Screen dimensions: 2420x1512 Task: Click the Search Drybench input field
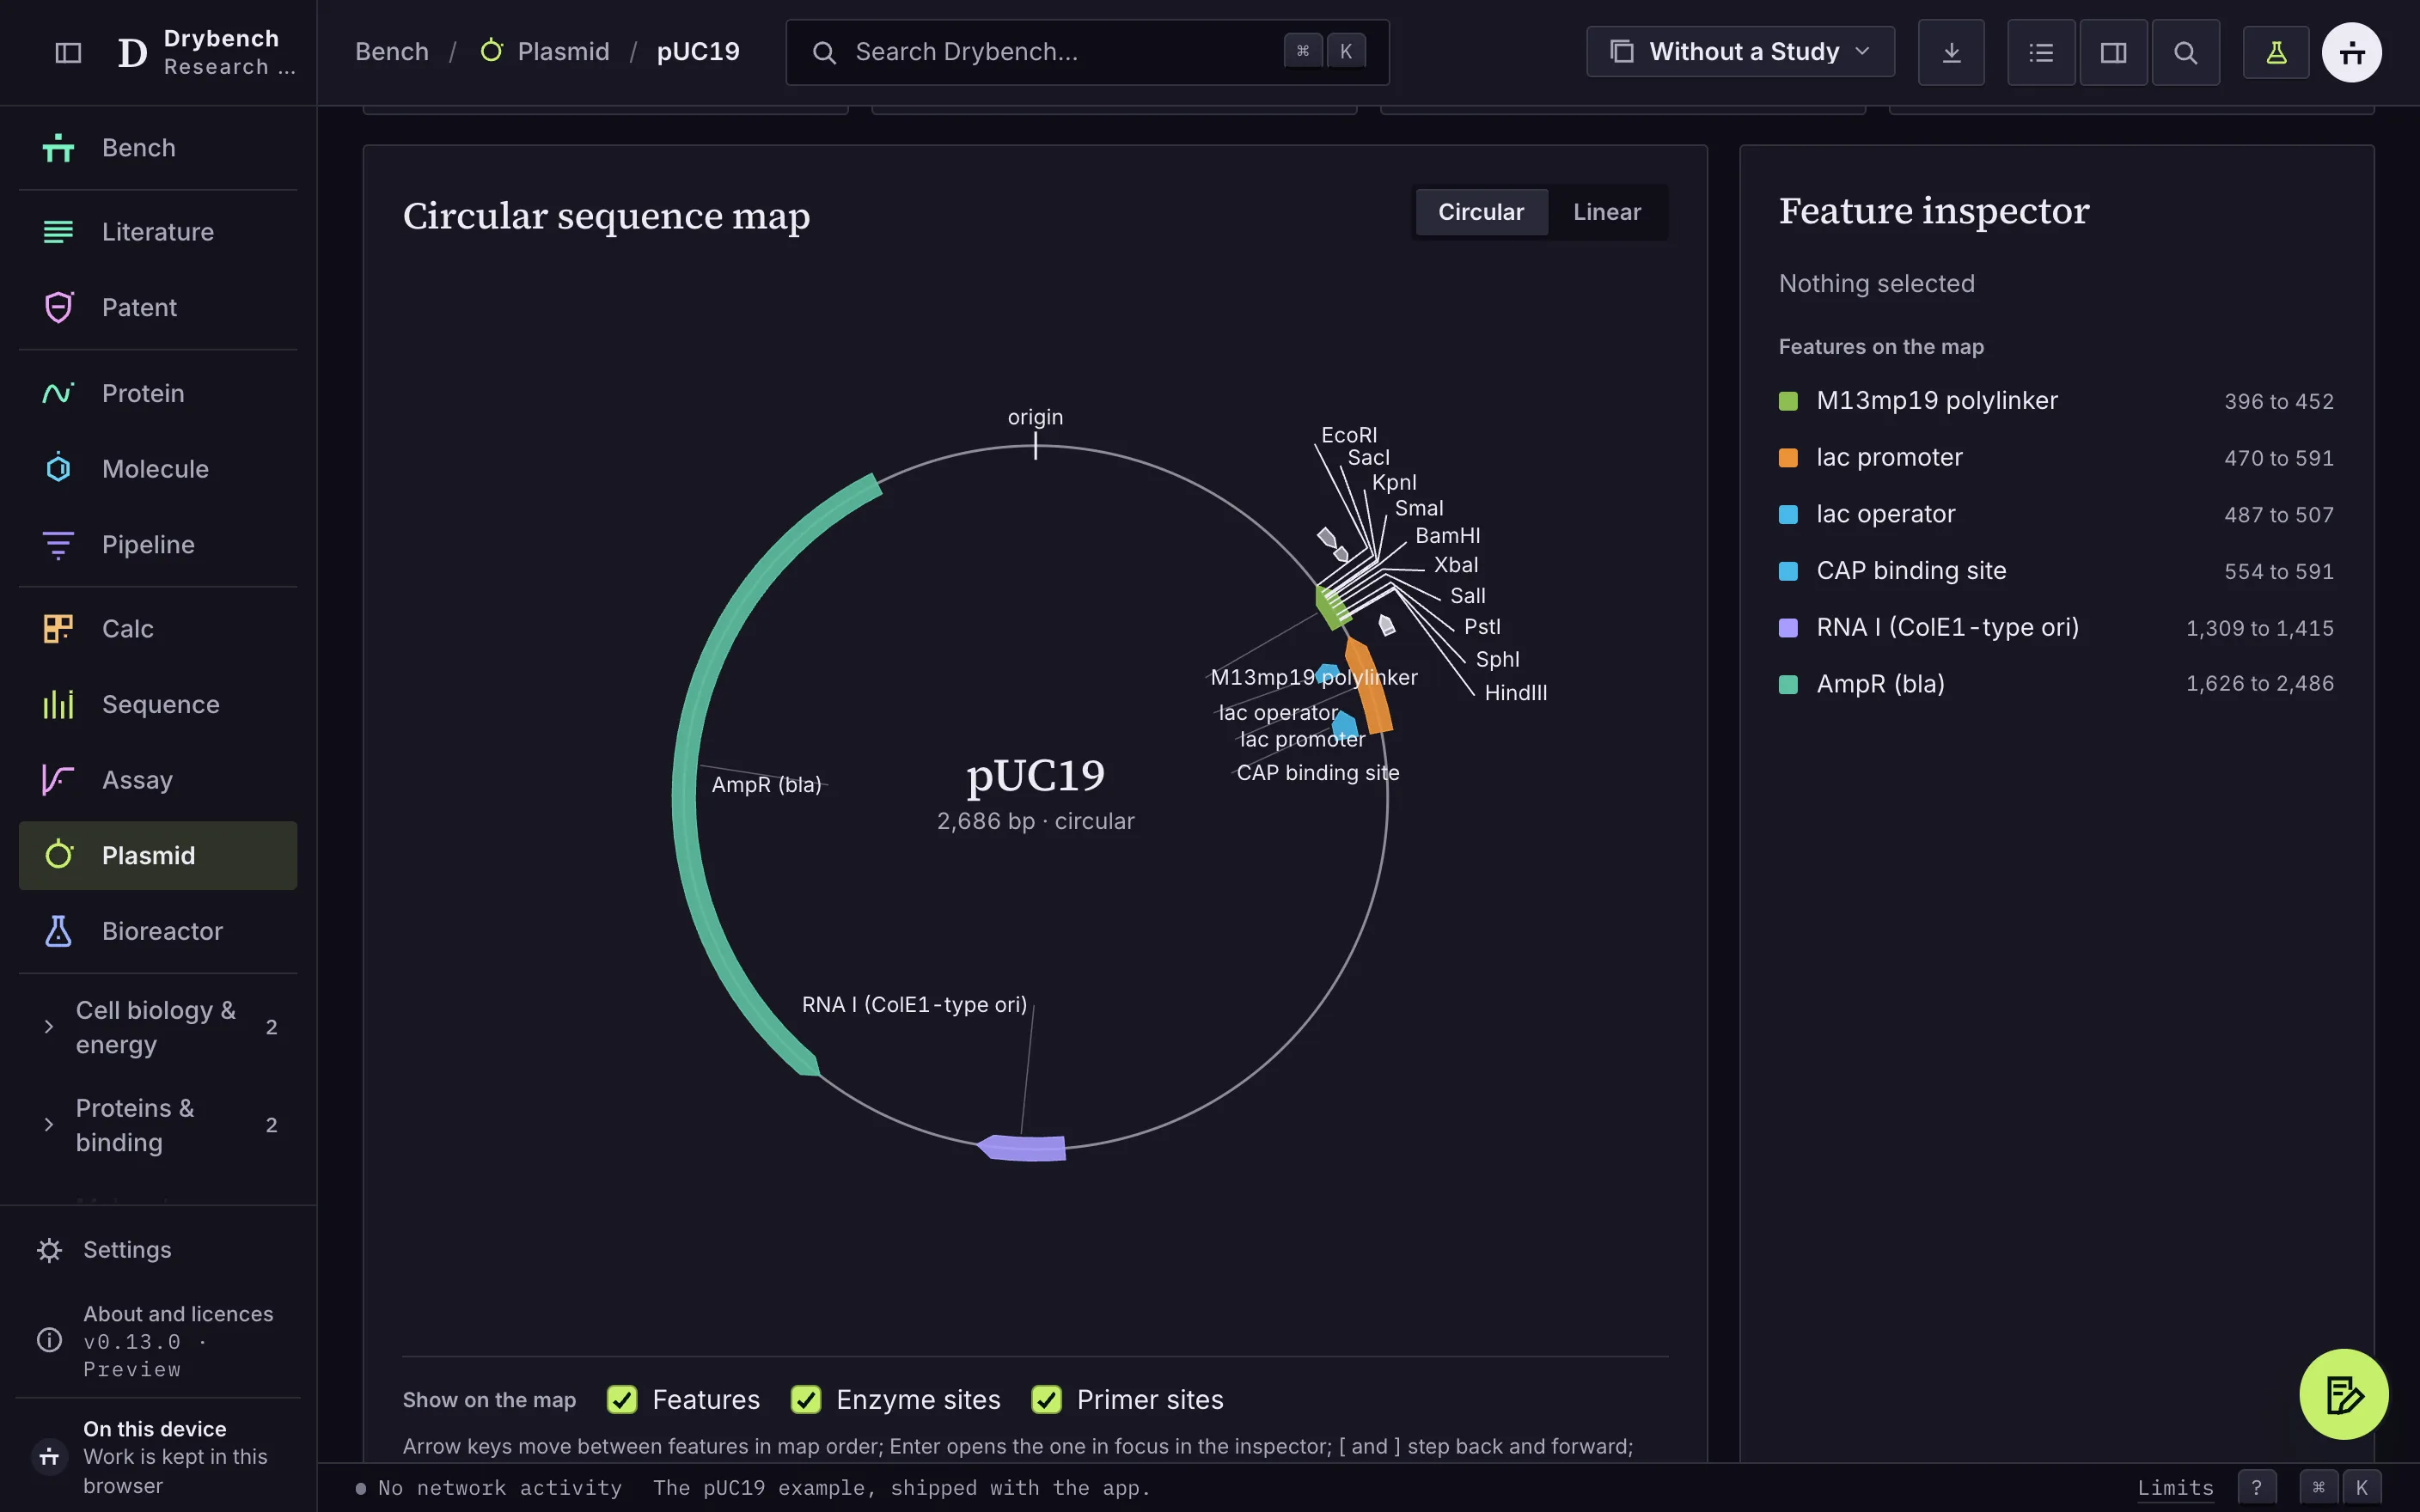[1087, 52]
